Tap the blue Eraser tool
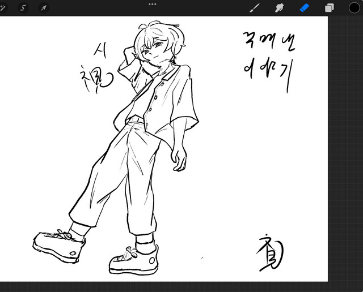The width and height of the screenshot is (363, 292). coord(305,8)
